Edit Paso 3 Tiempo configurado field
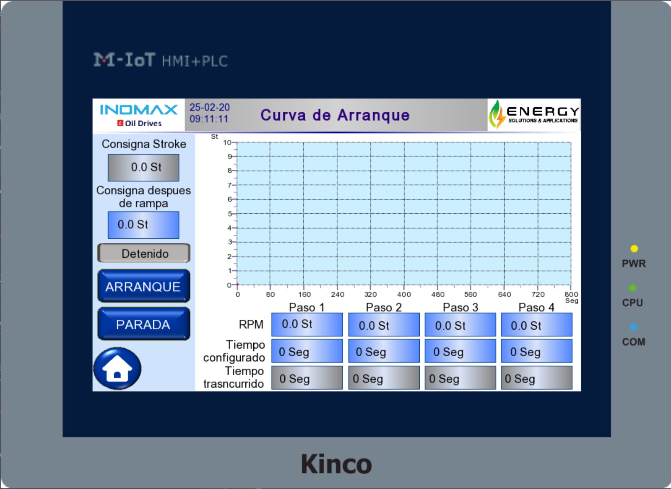This screenshot has width=671, height=489. point(460,351)
